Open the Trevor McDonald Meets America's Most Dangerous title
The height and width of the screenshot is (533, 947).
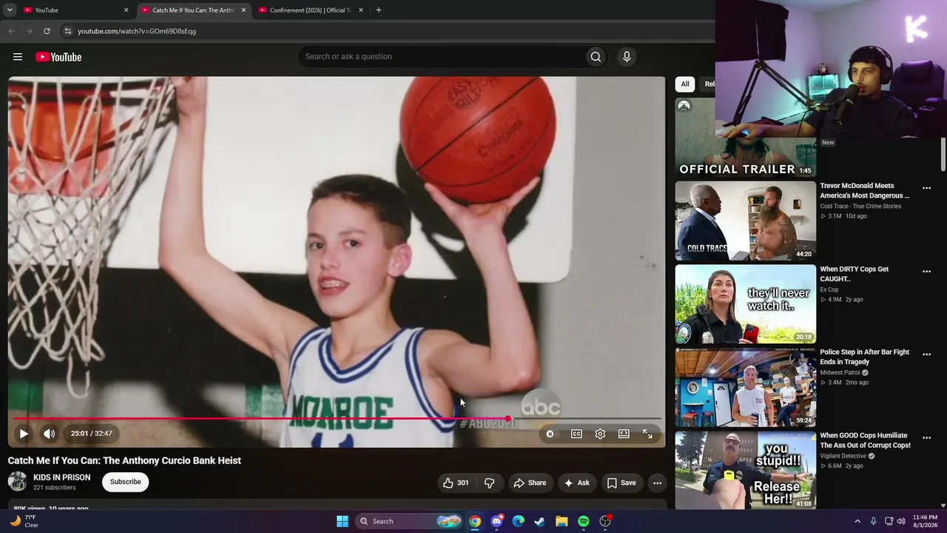coord(865,191)
